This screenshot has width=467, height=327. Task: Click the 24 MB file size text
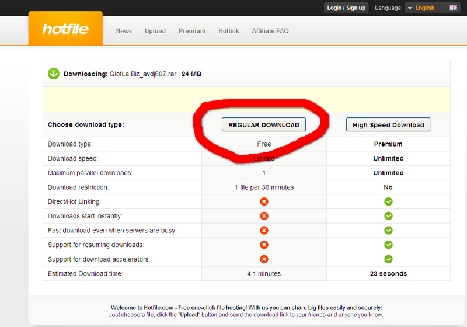[x=191, y=74]
